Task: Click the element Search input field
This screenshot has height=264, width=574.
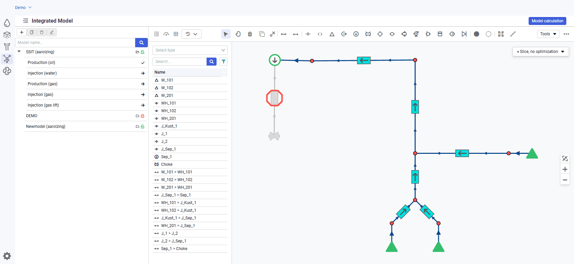Action: [x=180, y=62]
